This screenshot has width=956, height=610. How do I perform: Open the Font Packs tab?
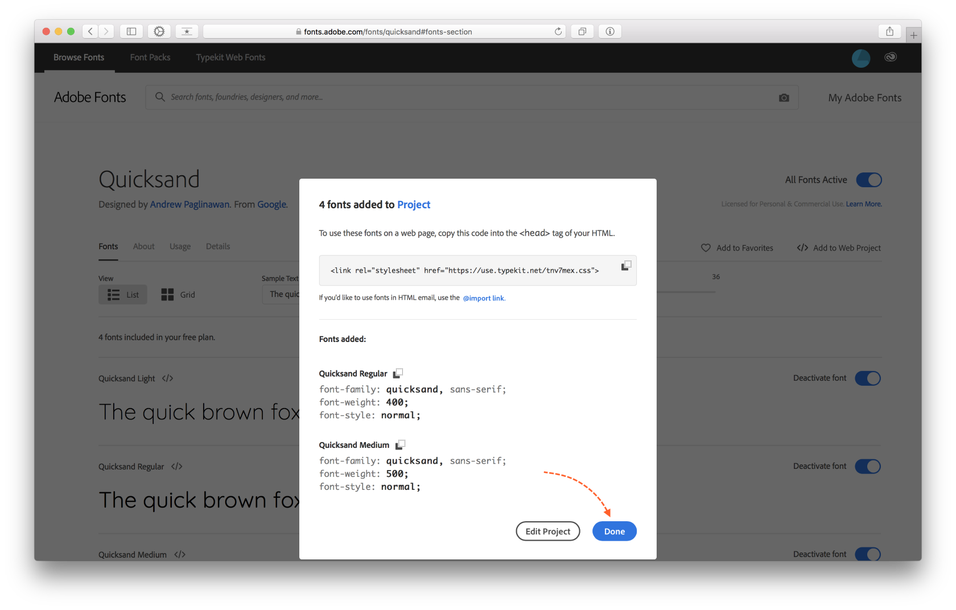click(x=150, y=57)
